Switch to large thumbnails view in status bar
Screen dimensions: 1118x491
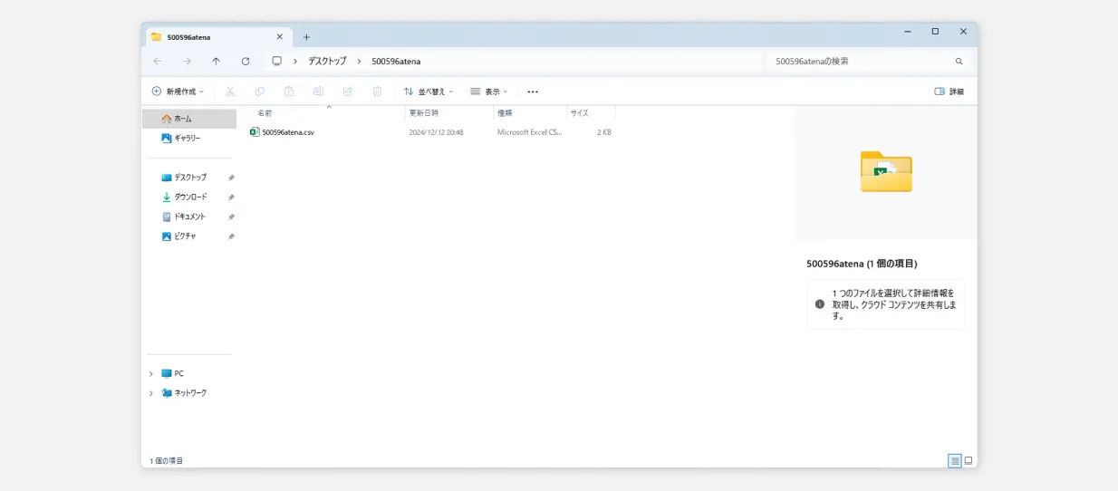pos(969,461)
